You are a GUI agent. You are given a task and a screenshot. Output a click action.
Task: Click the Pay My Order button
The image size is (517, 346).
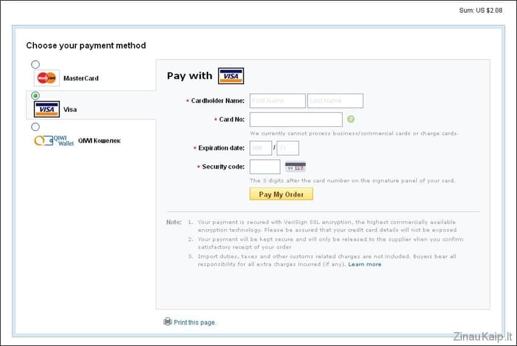[x=281, y=194]
